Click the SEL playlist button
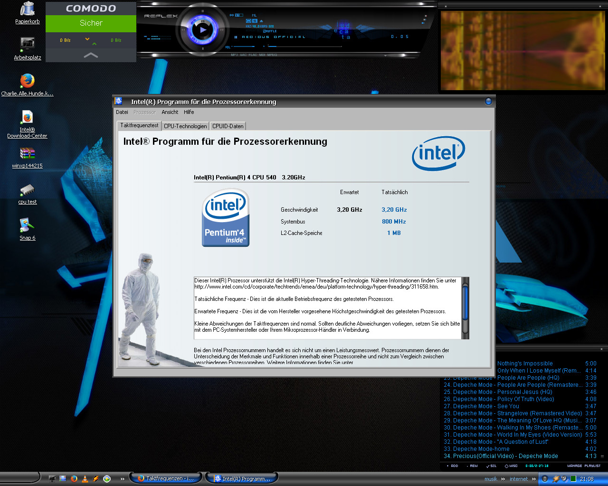The height and width of the screenshot is (486, 608). (x=492, y=466)
